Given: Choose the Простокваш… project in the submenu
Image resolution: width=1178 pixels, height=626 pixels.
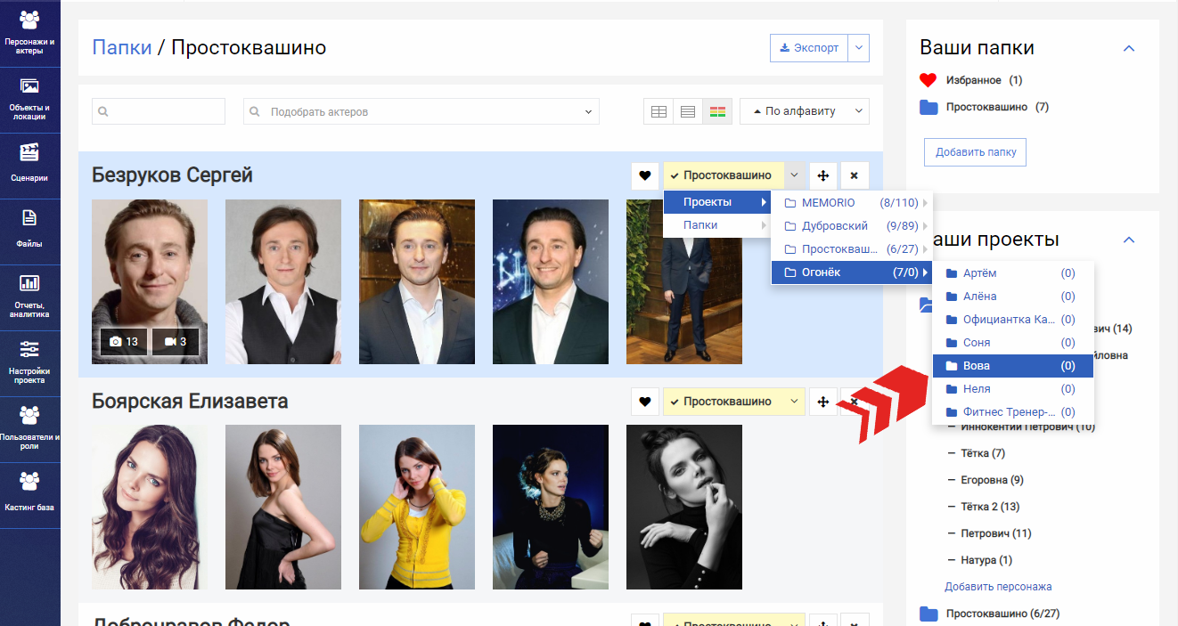Looking at the screenshot, I should click(x=852, y=249).
